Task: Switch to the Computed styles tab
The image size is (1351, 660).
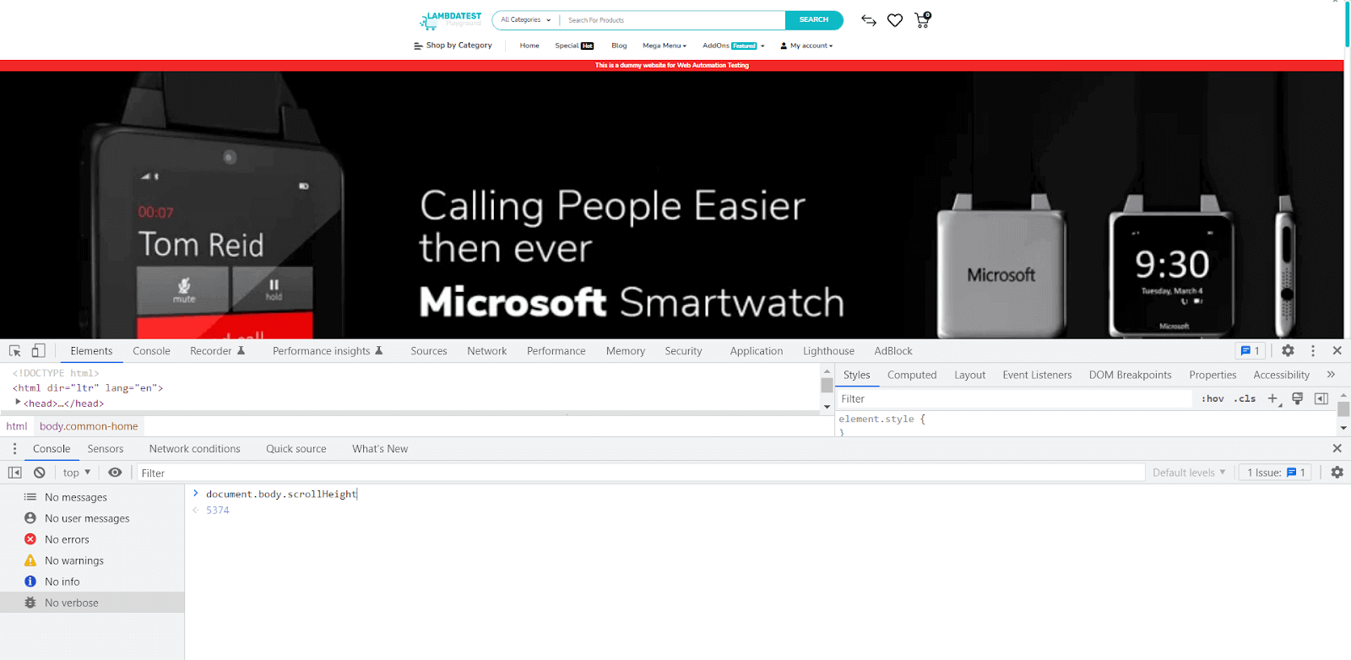Action: (x=912, y=375)
